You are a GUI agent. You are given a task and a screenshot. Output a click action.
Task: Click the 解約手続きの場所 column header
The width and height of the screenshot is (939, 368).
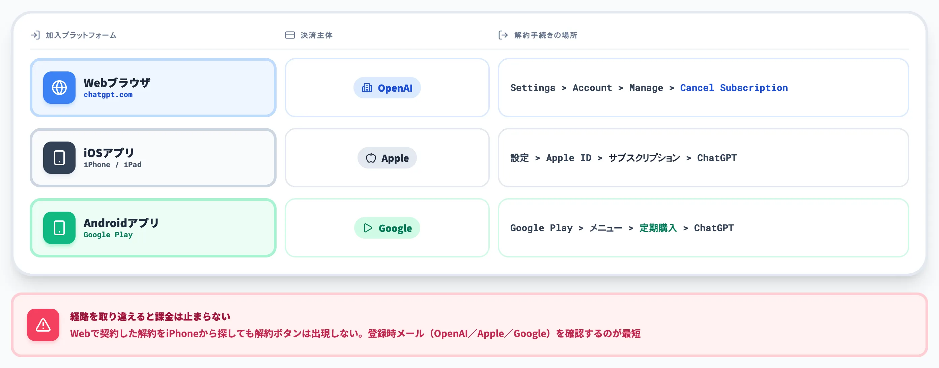click(546, 35)
